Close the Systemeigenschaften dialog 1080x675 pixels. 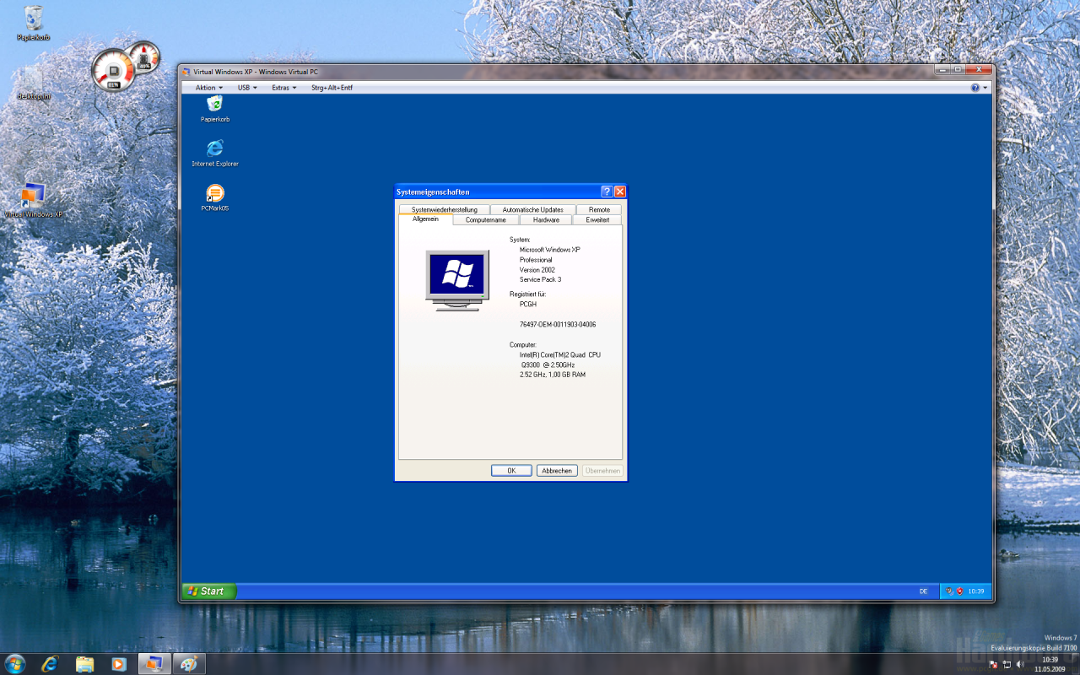point(620,192)
